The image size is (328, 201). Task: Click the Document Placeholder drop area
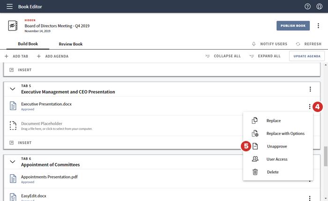click(x=56, y=126)
